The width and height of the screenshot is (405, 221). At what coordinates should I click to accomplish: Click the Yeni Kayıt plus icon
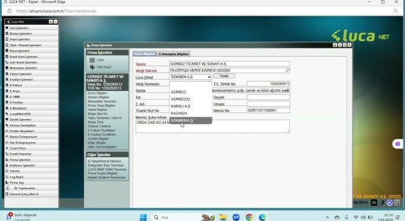tap(92, 67)
